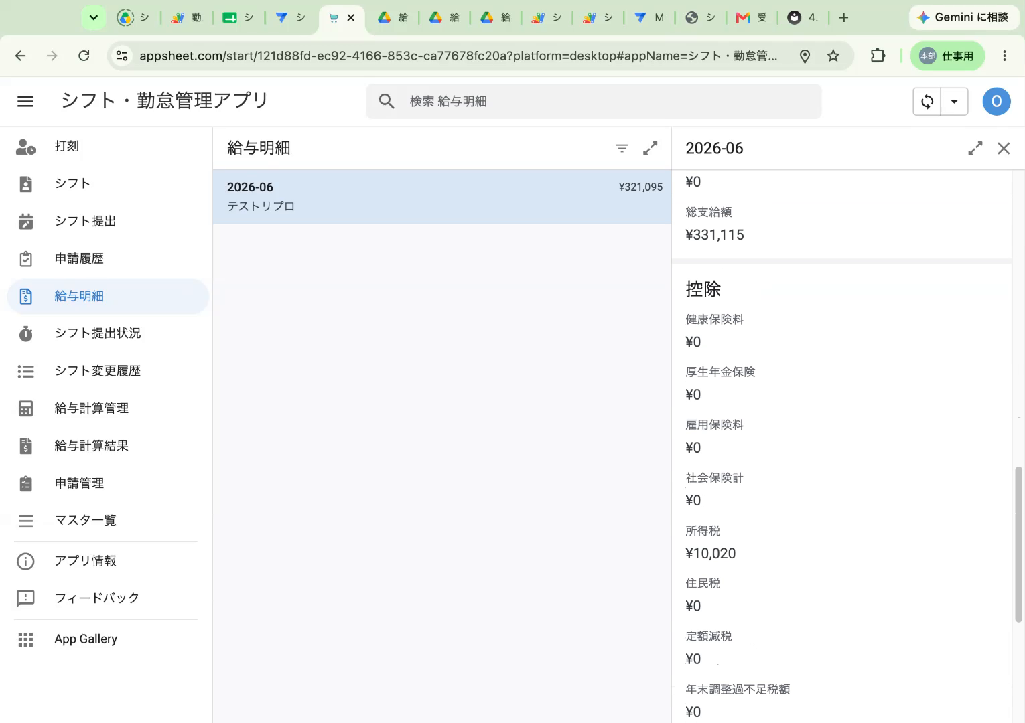Image resolution: width=1025 pixels, height=723 pixels.
Task: Click the 控除 section heading
Action: click(x=703, y=289)
